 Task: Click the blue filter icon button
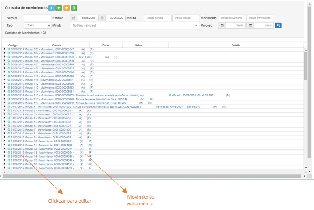coord(51,8)
